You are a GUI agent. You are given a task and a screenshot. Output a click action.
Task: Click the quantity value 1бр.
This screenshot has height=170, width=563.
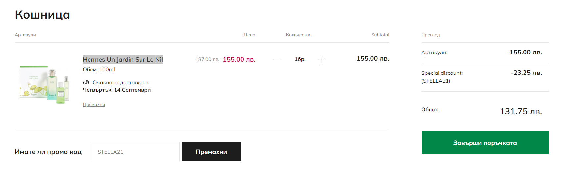(x=300, y=59)
